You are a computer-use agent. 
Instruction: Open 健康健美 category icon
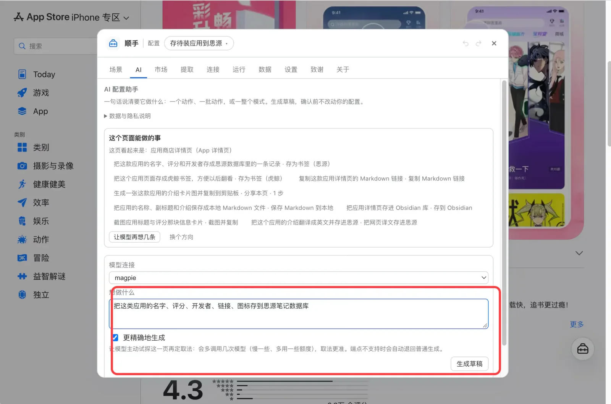pos(22,184)
